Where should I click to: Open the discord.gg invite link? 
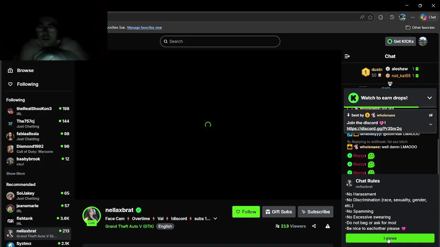coord(374,129)
